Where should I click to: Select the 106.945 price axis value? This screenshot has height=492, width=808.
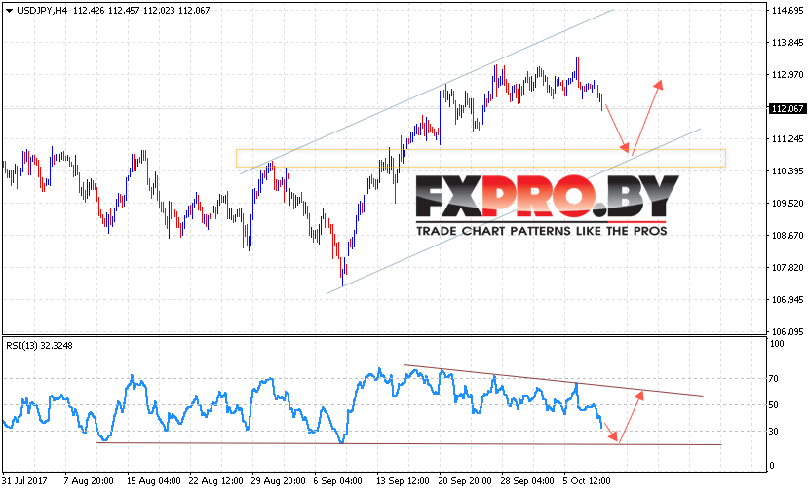point(788,300)
